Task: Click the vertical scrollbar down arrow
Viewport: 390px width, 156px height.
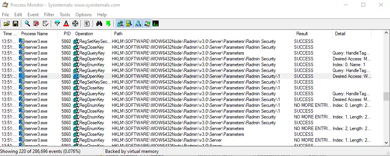Action: coord(386,143)
